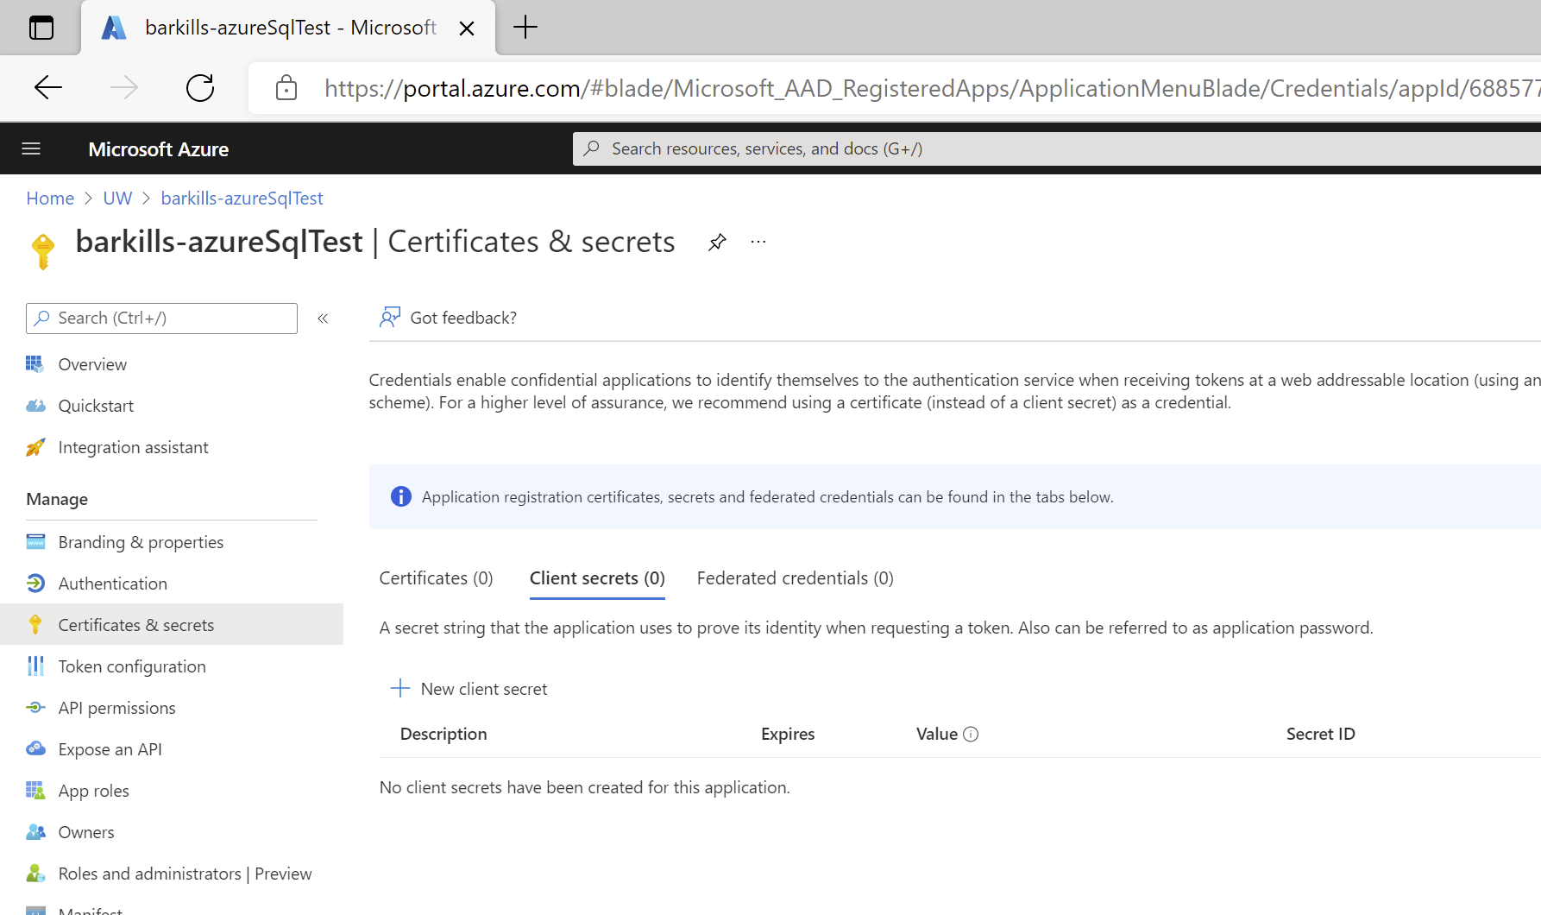Viewport: 1541px width, 915px height.
Task: Click the Description column header
Action: (443, 734)
